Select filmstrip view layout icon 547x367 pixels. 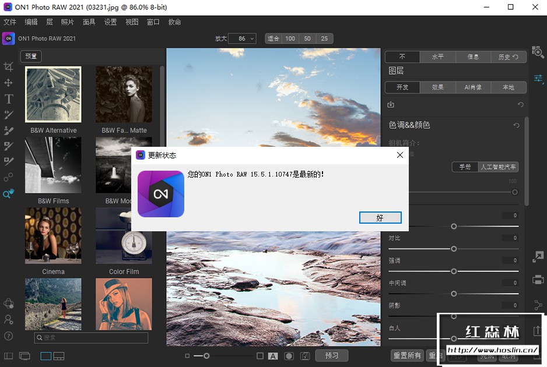[58, 356]
